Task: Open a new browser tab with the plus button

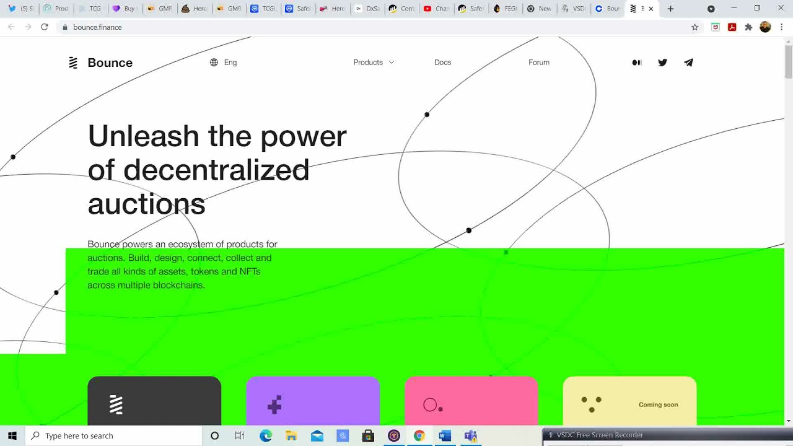Action: 670,9
